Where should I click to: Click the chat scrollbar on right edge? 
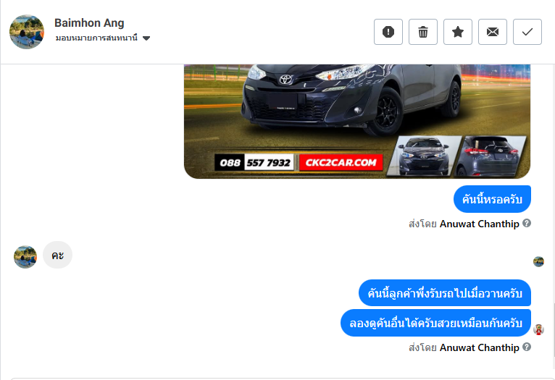coord(553,331)
